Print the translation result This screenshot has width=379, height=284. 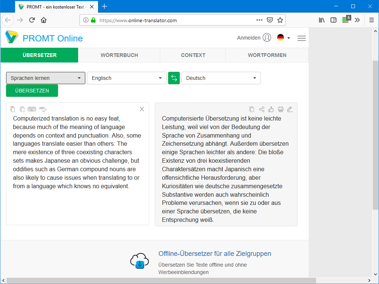(281, 109)
